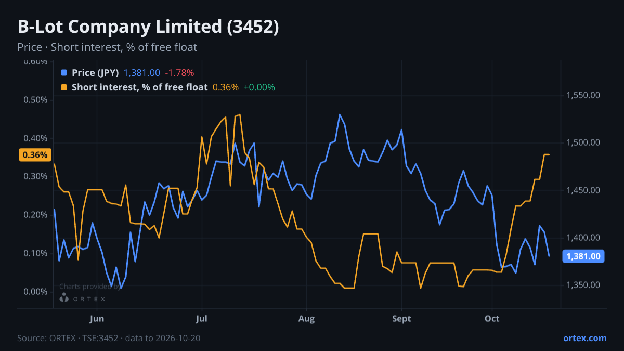Click the ORTEX logo icon
Viewport: 624px width, 351px height.
click(x=64, y=298)
